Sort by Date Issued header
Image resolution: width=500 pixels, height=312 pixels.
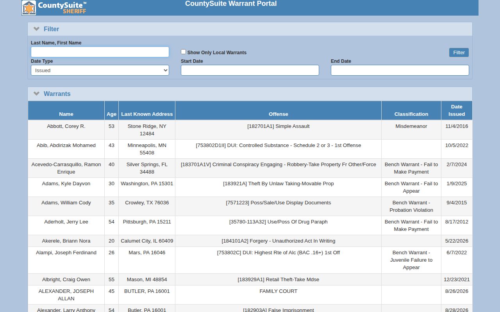[457, 110]
